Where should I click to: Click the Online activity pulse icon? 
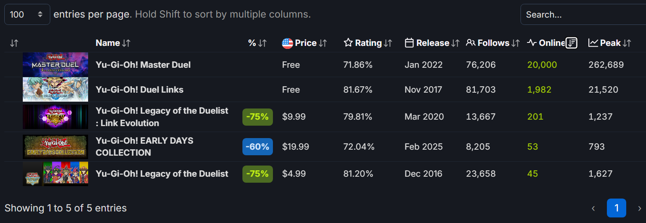[x=532, y=43]
